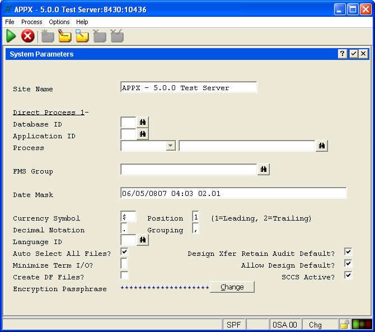Click into the Site Name field

[x=189, y=87]
